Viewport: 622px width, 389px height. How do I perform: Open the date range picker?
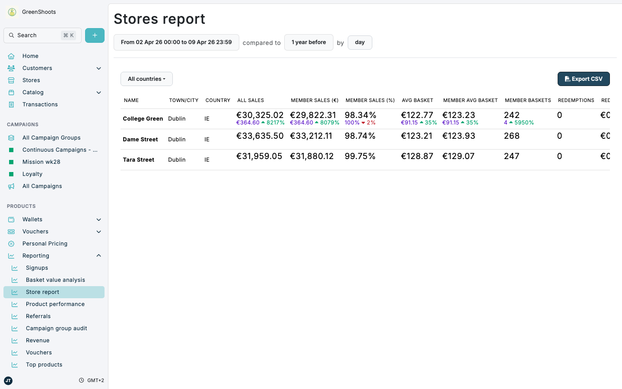click(x=176, y=42)
